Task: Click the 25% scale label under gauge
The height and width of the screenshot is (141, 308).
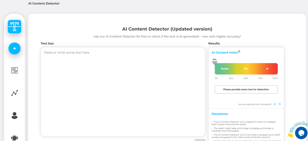Action: tap(231, 78)
